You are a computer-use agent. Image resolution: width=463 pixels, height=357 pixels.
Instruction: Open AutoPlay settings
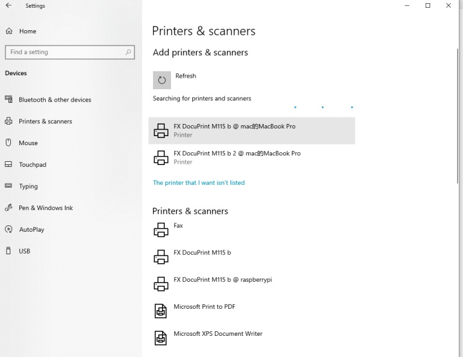pyautogui.click(x=32, y=230)
